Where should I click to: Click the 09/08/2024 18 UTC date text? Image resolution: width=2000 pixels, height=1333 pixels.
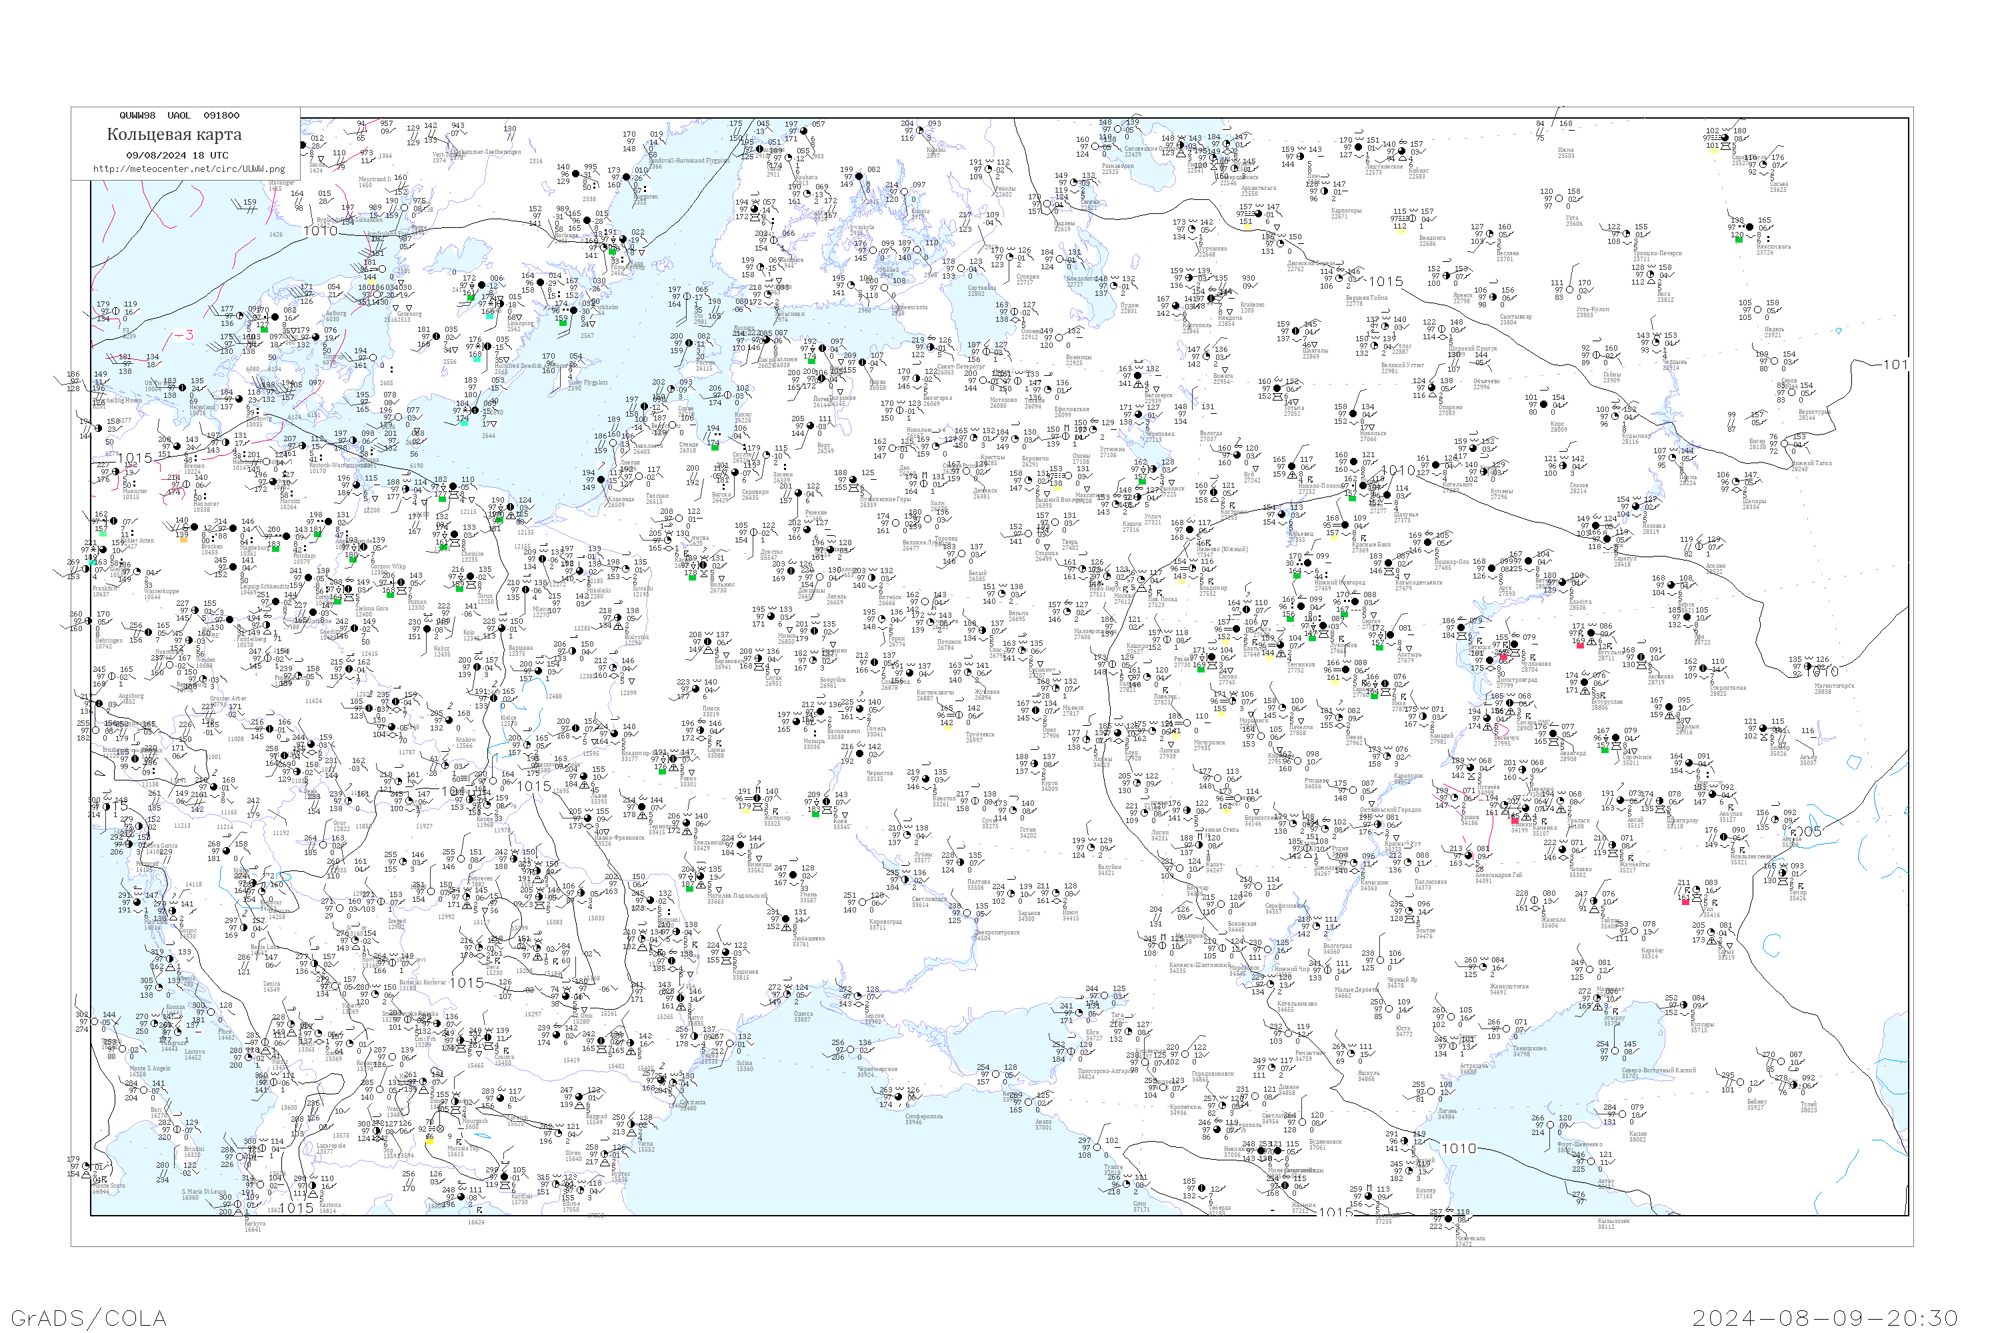point(177,155)
